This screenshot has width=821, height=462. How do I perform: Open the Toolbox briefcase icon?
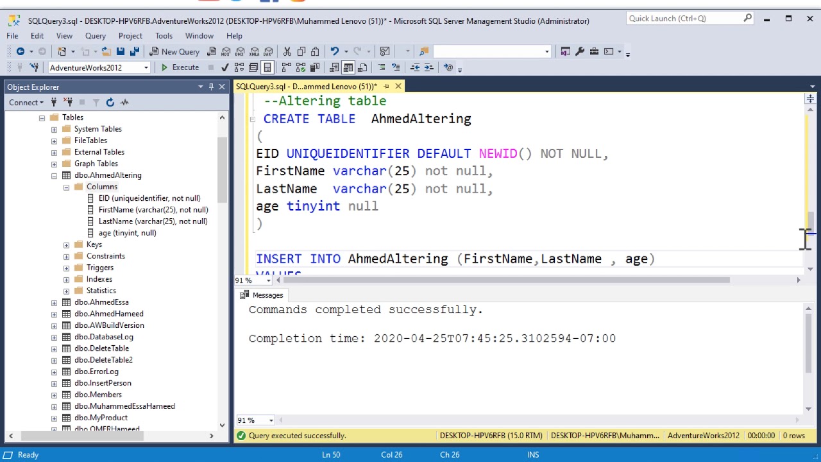pos(594,51)
